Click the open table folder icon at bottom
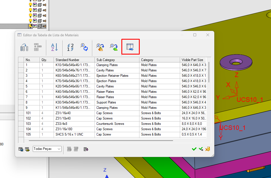 pyautogui.click(x=27, y=149)
